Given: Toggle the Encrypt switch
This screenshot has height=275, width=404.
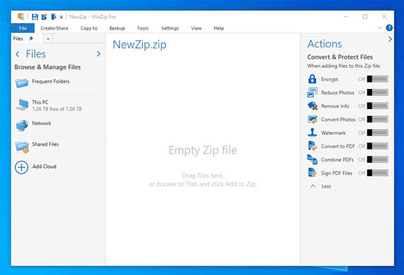Looking at the screenshot, I should pyautogui.click(x=377, y=79).
